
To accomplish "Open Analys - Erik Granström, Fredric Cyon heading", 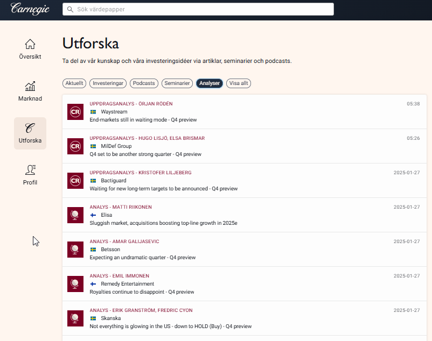I will (x=141, y=310).
